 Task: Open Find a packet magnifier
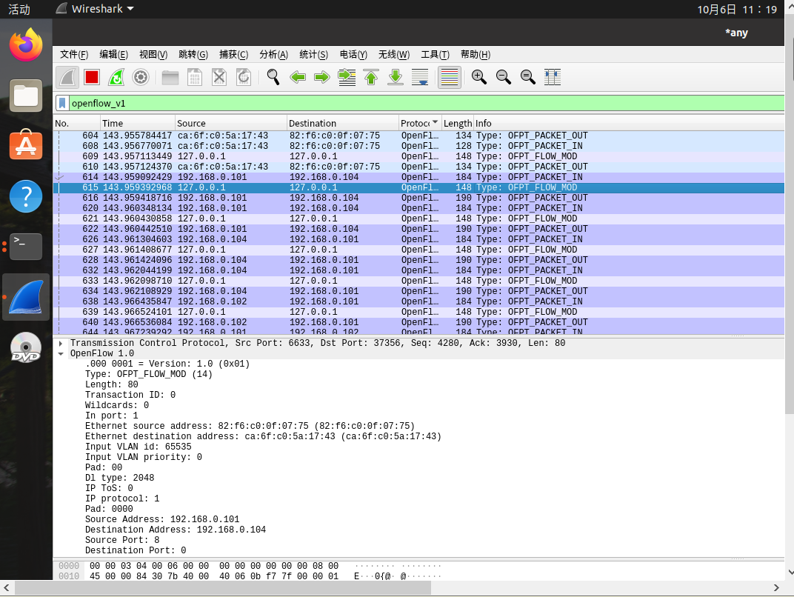[273, 78]
